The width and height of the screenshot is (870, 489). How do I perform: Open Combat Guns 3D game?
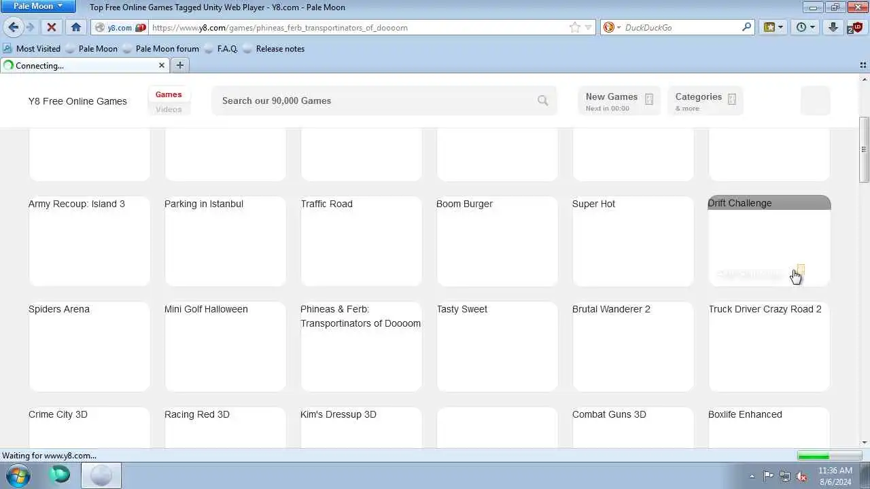[x=633, y=428]
